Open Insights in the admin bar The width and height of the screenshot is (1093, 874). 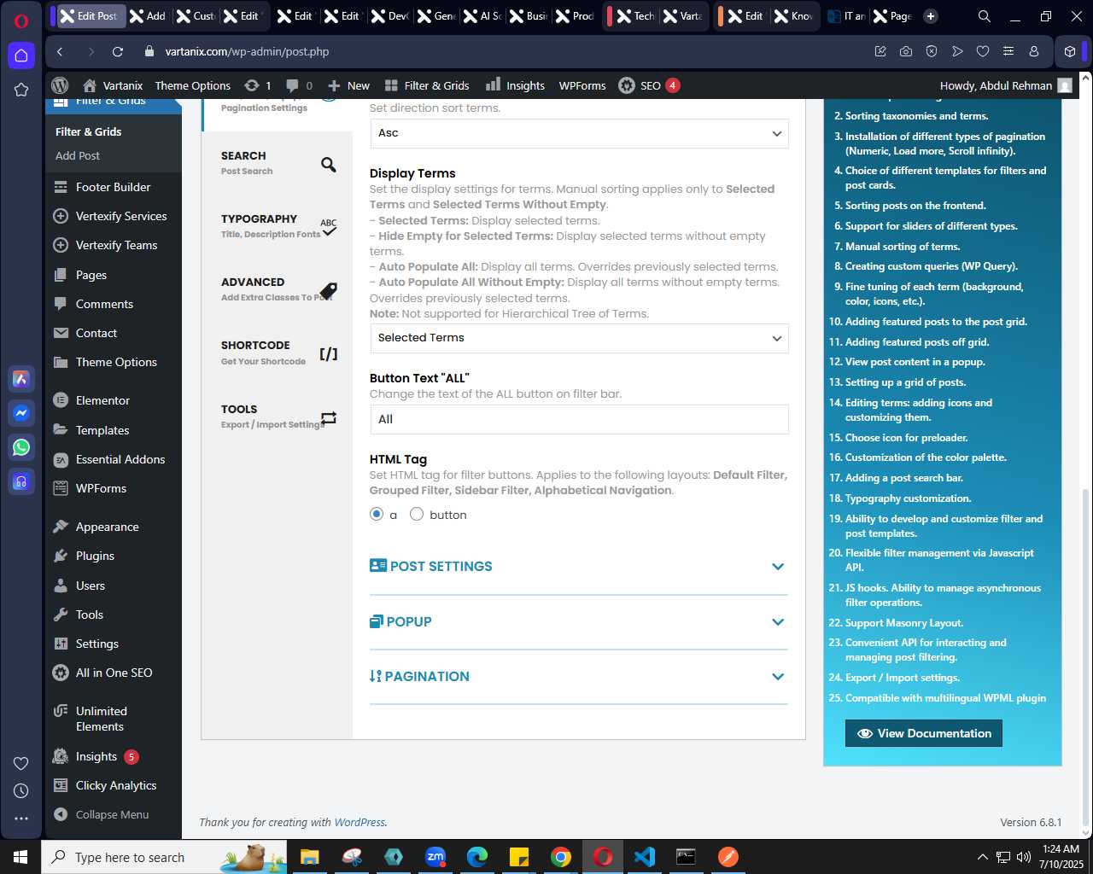[515, 85]
